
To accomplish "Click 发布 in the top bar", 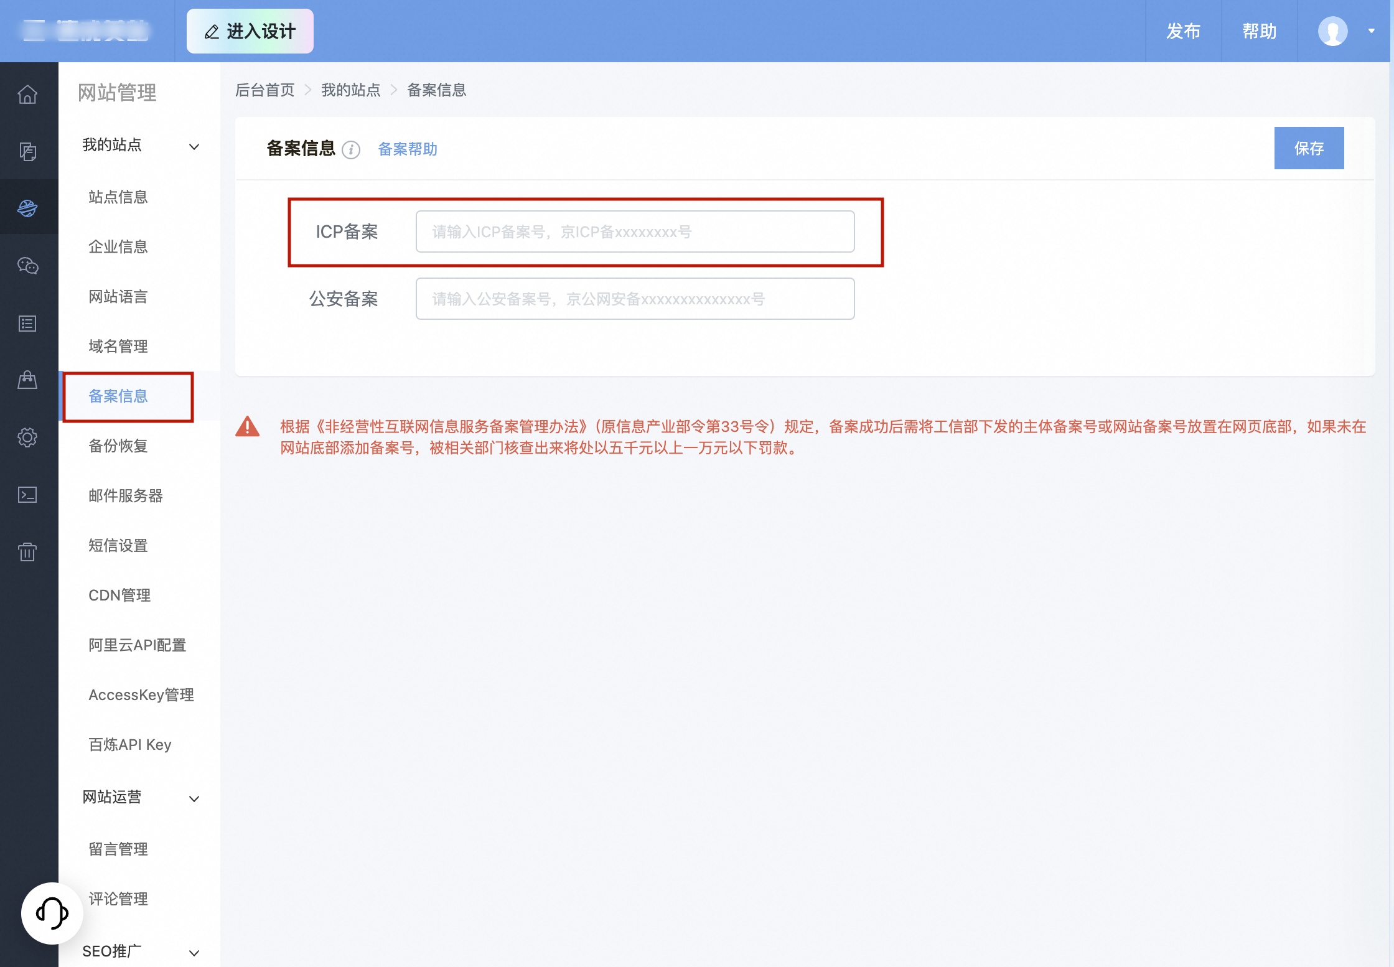I will point(1184,31).
